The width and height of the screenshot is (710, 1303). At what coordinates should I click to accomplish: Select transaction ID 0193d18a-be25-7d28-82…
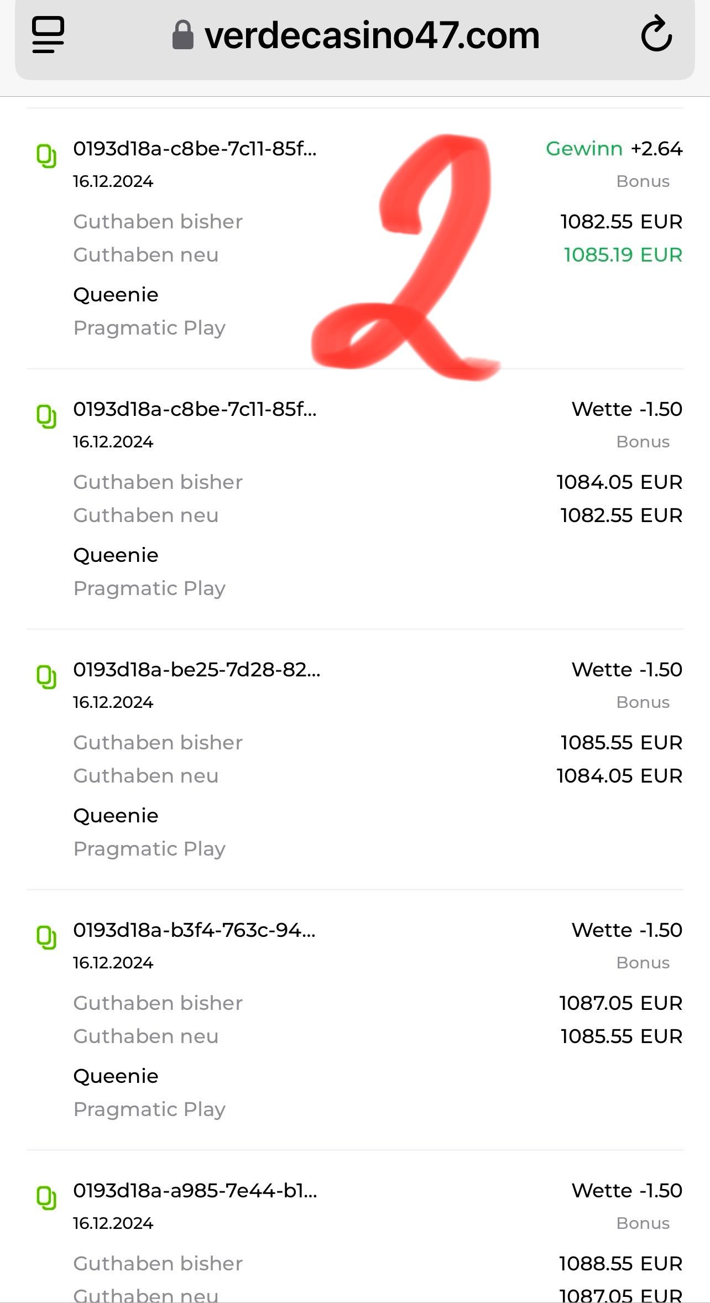click(x=196, y=670)
